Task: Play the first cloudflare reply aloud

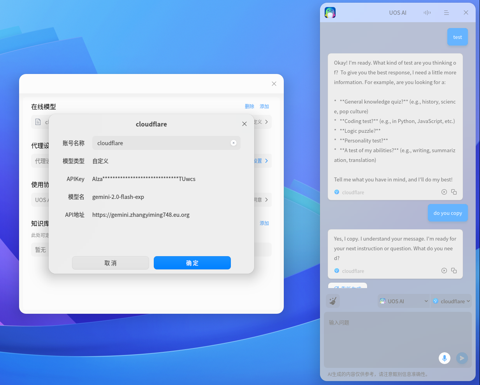Action: point(444,192)
